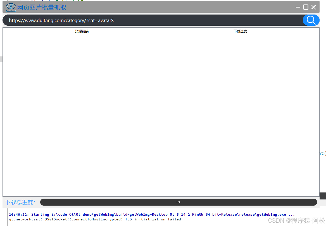This screenshot has width=326, height=226.
Task: Select the TLS initialization failed error line
Action: 95,219
